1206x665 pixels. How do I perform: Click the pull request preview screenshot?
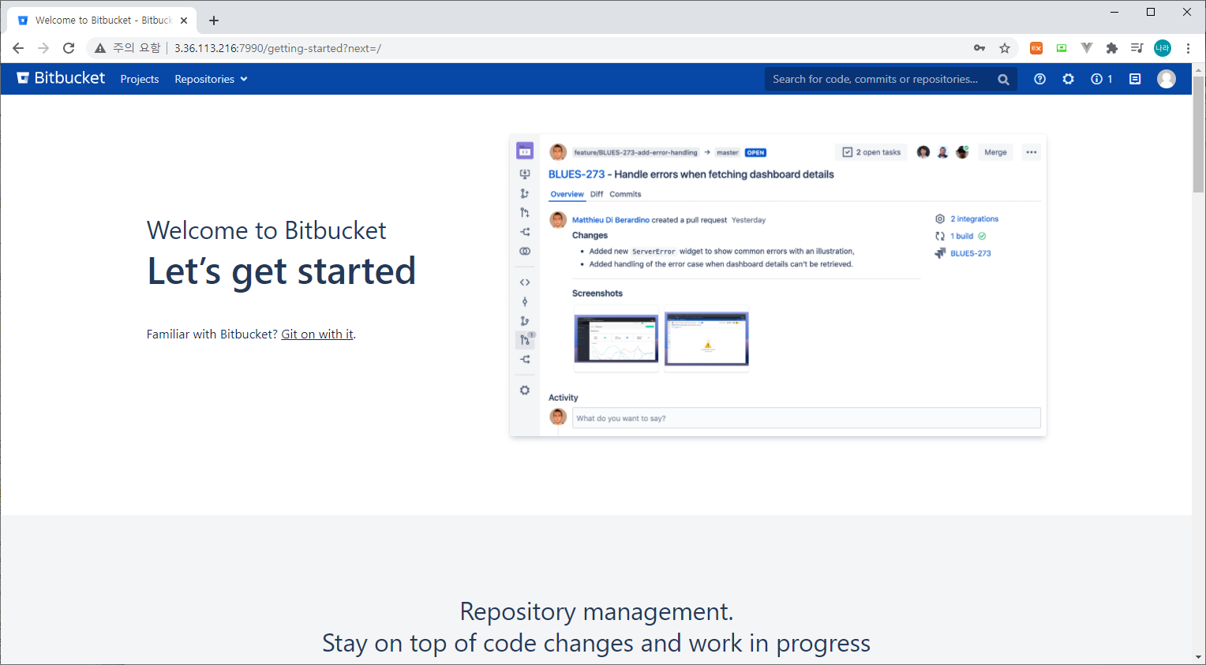pyautogui.click(x=777, y=284)
